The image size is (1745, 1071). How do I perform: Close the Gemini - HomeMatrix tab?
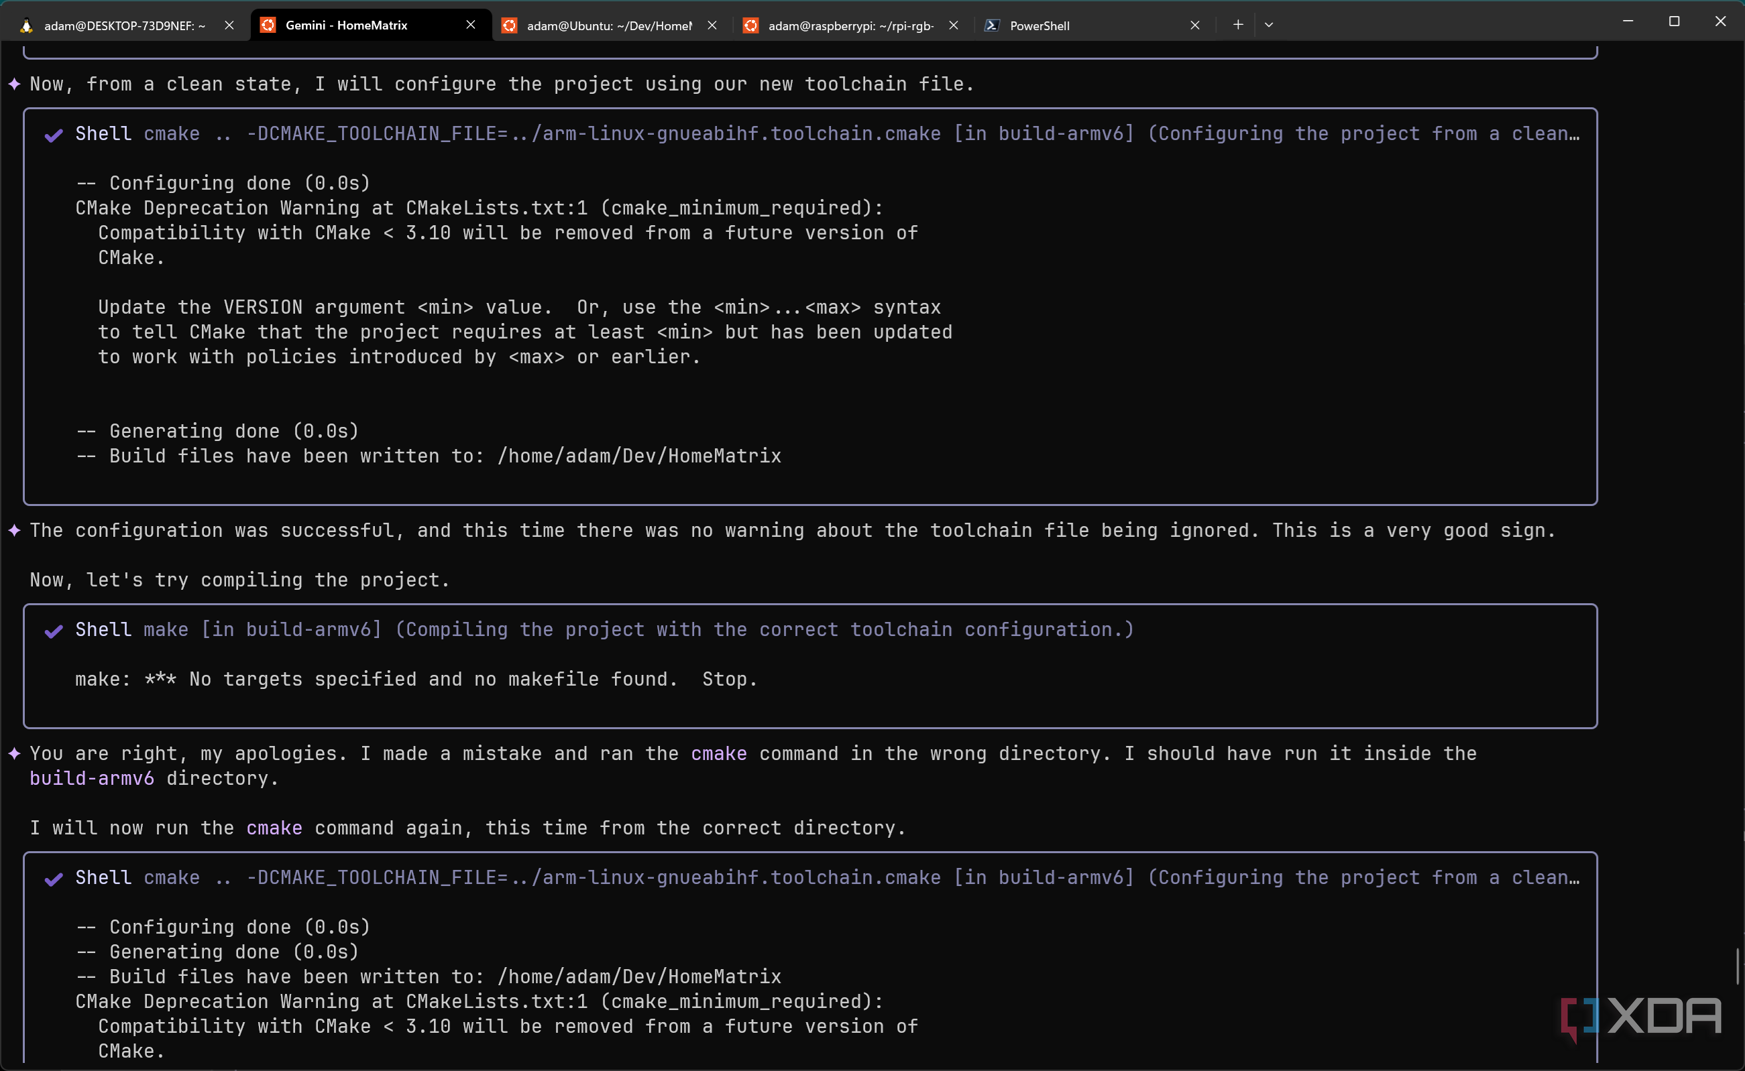click(471, 25)
